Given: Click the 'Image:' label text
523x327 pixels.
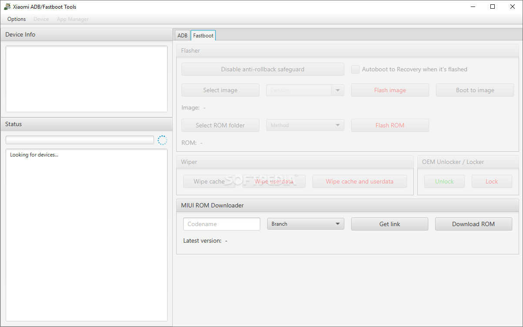Looking at the screenshot, I should click(x=191, y=107).
